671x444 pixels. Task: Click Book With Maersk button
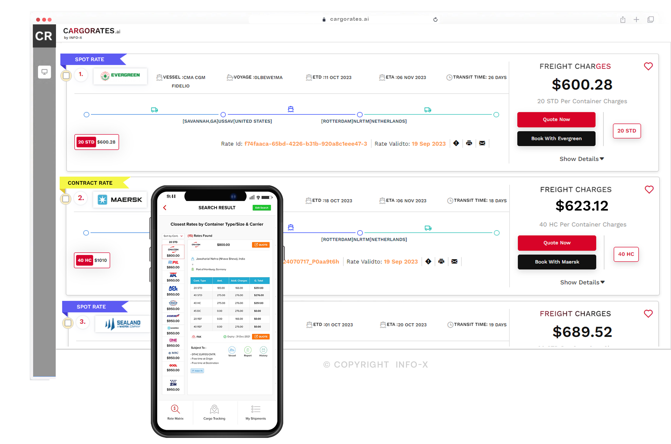coord(556,262)
